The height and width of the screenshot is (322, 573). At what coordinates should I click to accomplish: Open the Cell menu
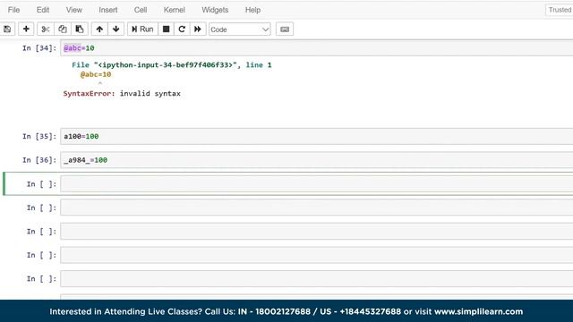tap(141, 10)
